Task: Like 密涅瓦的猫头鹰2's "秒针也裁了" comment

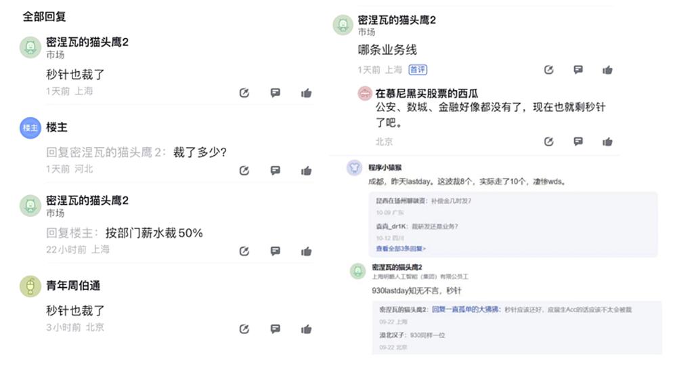Action: point(306,93)
